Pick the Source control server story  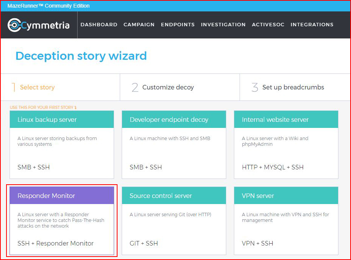tap(174, 221)
